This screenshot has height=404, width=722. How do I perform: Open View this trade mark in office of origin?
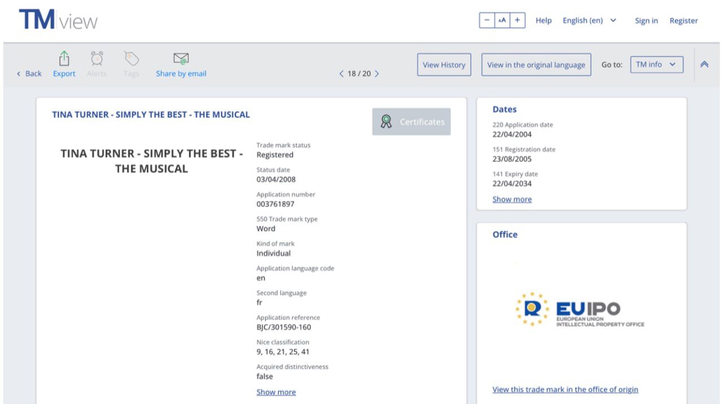(565, 389)
